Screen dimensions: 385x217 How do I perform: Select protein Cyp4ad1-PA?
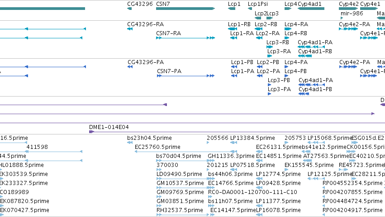[x=316, y=80]
